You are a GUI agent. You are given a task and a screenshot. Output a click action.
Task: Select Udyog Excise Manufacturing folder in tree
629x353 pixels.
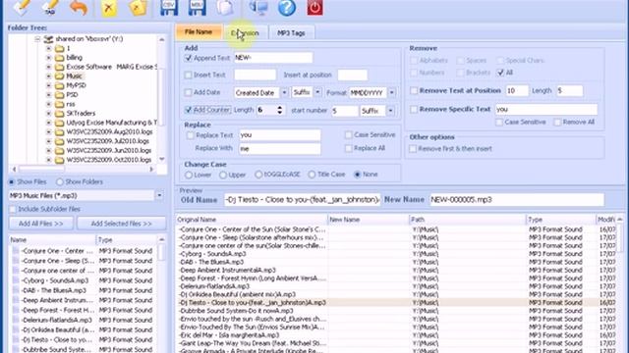tap(111, 123)
